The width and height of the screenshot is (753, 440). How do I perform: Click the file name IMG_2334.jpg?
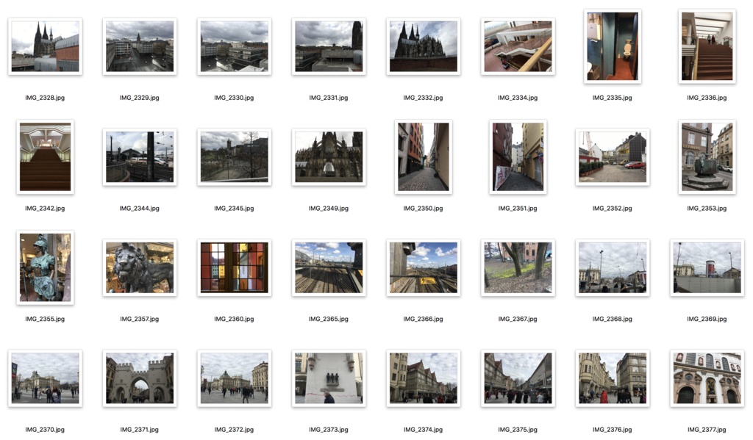point(518,98)
